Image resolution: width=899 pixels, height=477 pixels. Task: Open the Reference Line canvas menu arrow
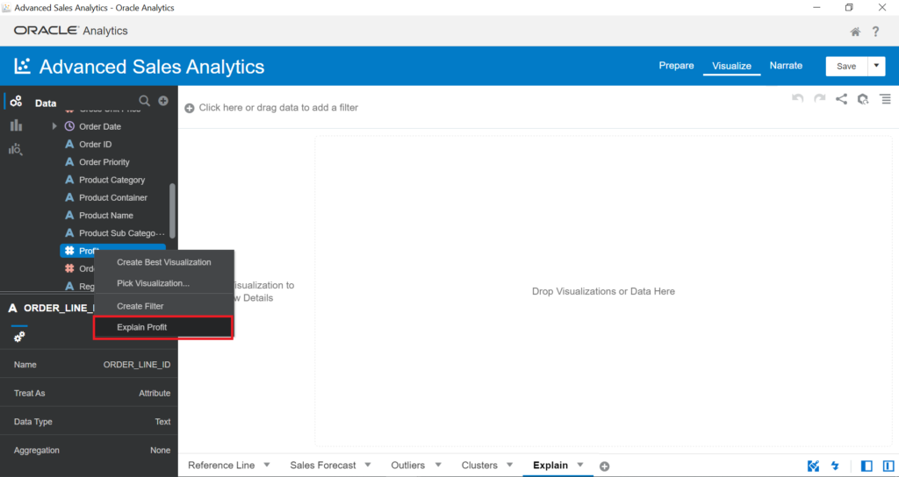coord(267,465)
